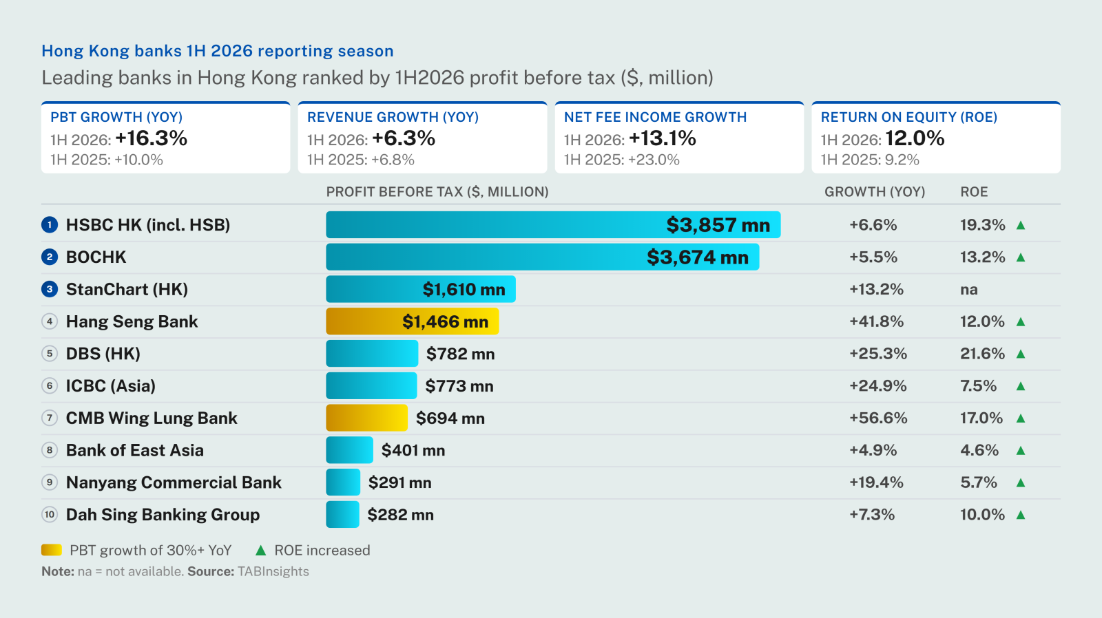The height and width of the screenshot is (618, 1102).
Task: Click the gold CMB Wing Lung Bank bar
Action: [367, 418]
